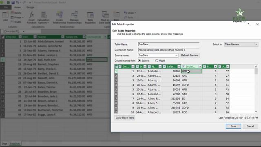Screen dimensions: 261x147
Task: Click the help question mark in dialog
Action: click(248, 24)
